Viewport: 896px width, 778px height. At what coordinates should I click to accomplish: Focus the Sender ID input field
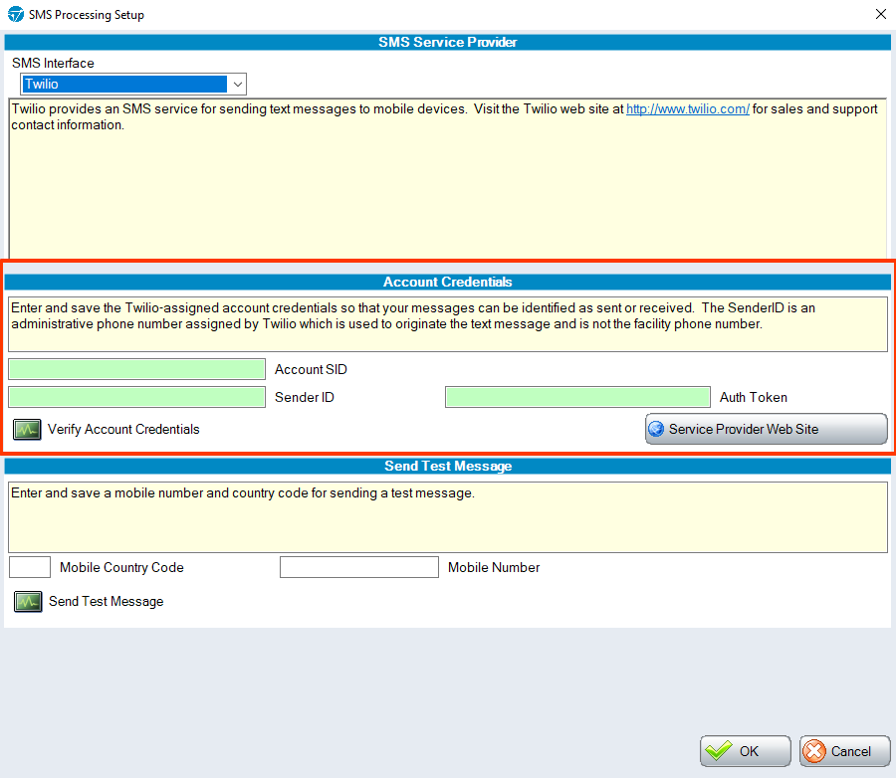pyautogui.click(x=137, y=397)
